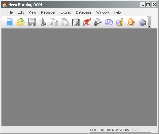Click the menu bar dotted grip handle
This screenshot has width=159, height=134.
click(3, 12)
